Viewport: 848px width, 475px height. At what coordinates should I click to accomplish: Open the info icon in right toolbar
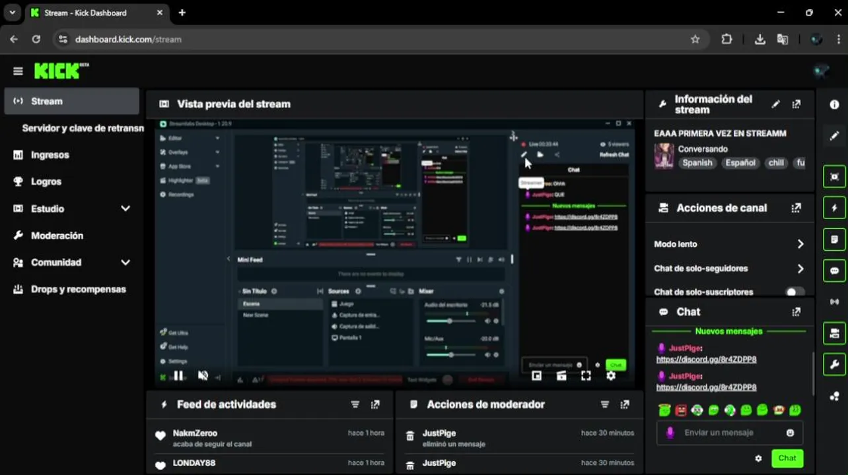(834, 104)
